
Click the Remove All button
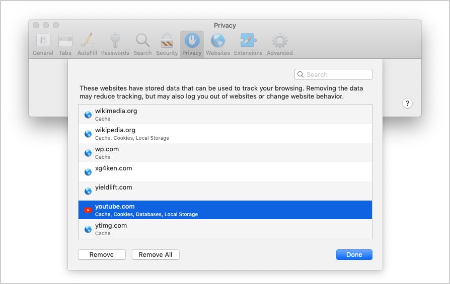[x=156, y=254]
